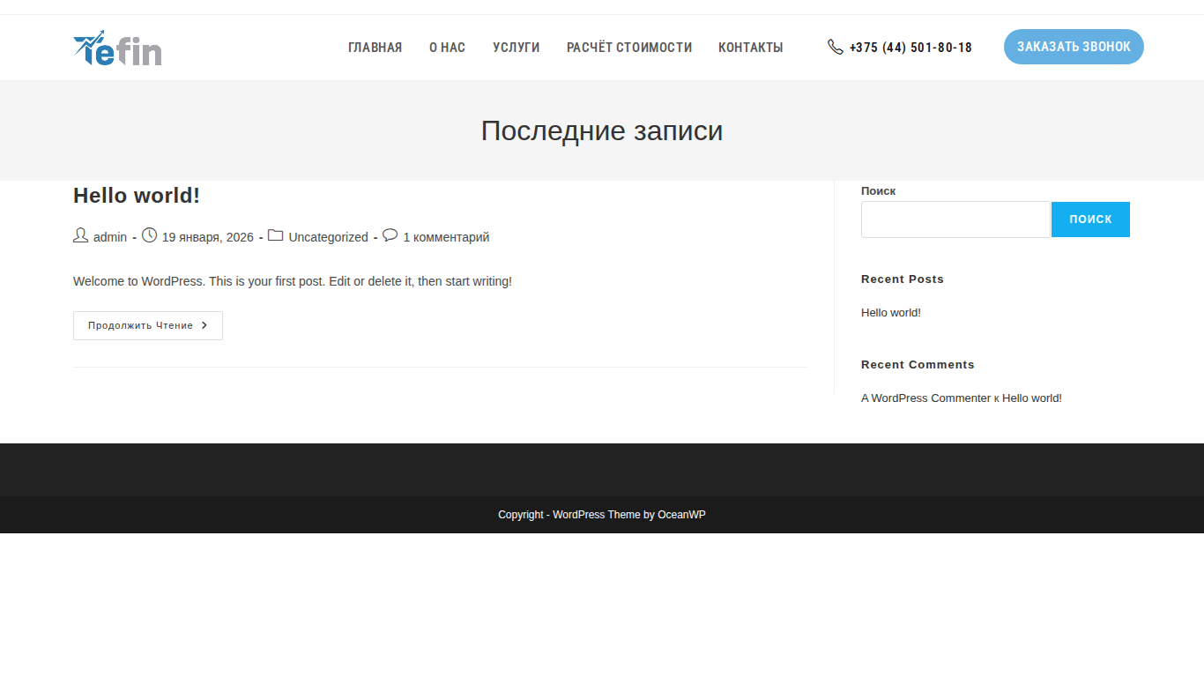Navigate to the Контакты menu item
Viewport: 1204px width, 677px height.
pyautogui.click(x=750, y=48)
